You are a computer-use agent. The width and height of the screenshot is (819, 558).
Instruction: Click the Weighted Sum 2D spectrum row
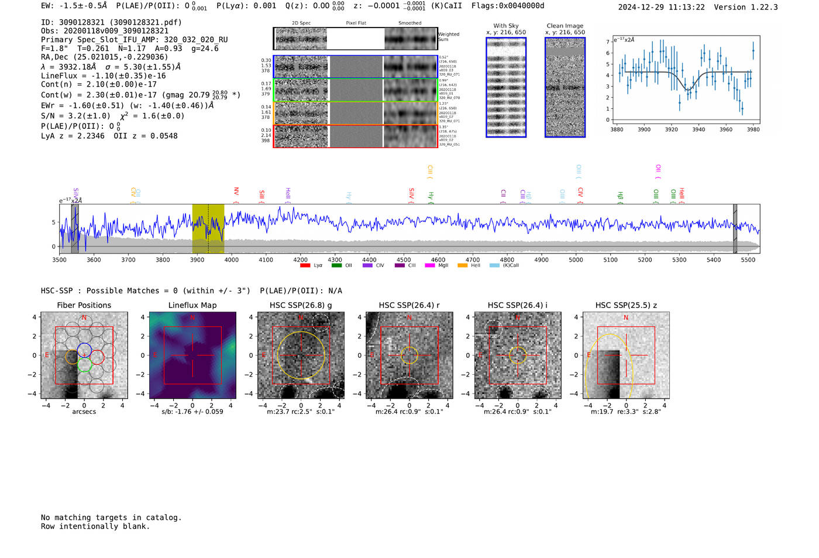(x=355, y=39)
